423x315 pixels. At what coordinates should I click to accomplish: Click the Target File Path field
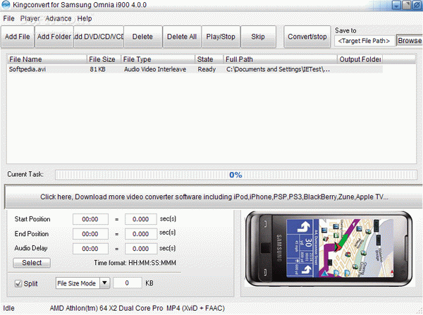click(364, 41)
